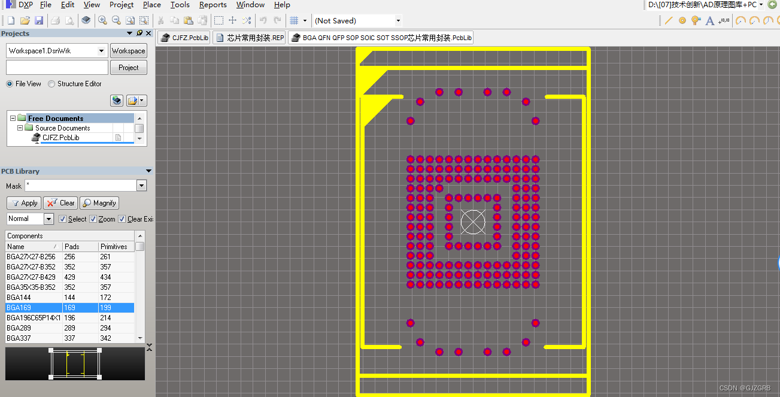Click the Workspace button

[x=129, y=51]
